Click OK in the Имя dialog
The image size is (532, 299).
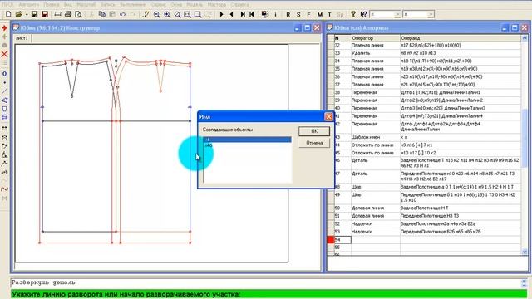click(314, 131)
